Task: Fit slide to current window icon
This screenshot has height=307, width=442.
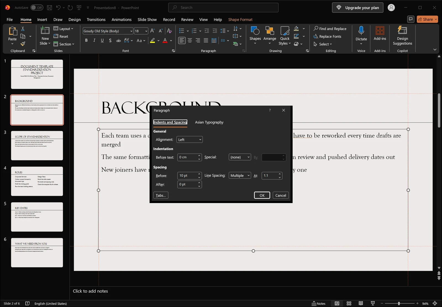Action: (x=435, y=303)
